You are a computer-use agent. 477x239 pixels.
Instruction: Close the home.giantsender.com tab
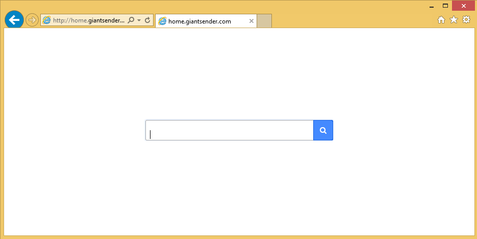252,21
